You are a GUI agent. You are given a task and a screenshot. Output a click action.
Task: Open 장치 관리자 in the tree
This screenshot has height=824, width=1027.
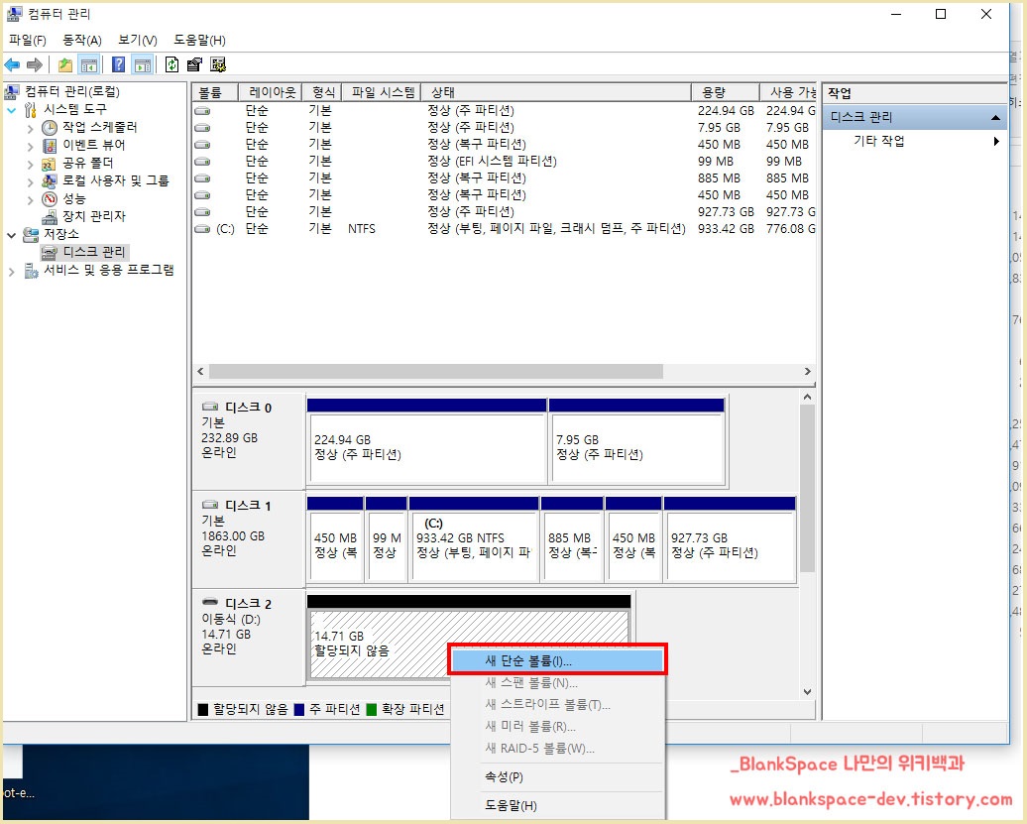93,216
